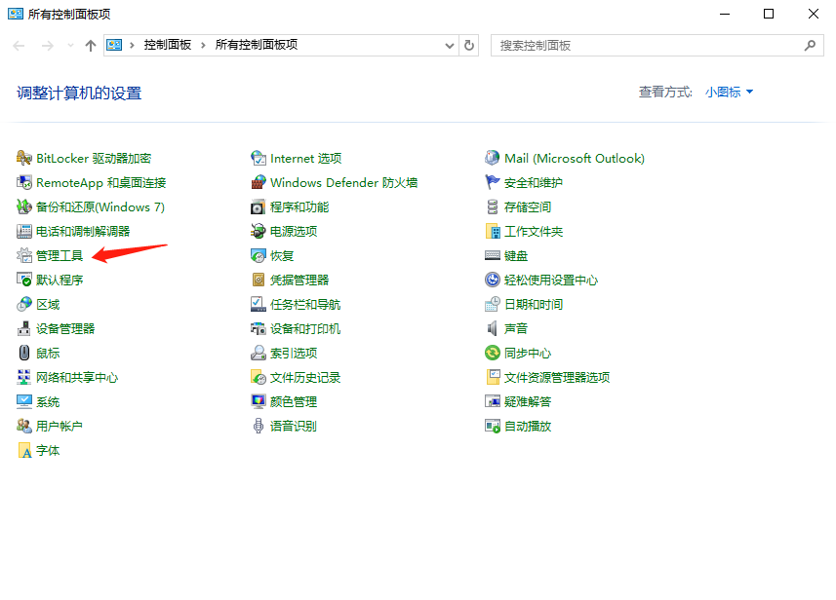
Task: Open 鼠标 settings
Action: click(x=47, y=353)
